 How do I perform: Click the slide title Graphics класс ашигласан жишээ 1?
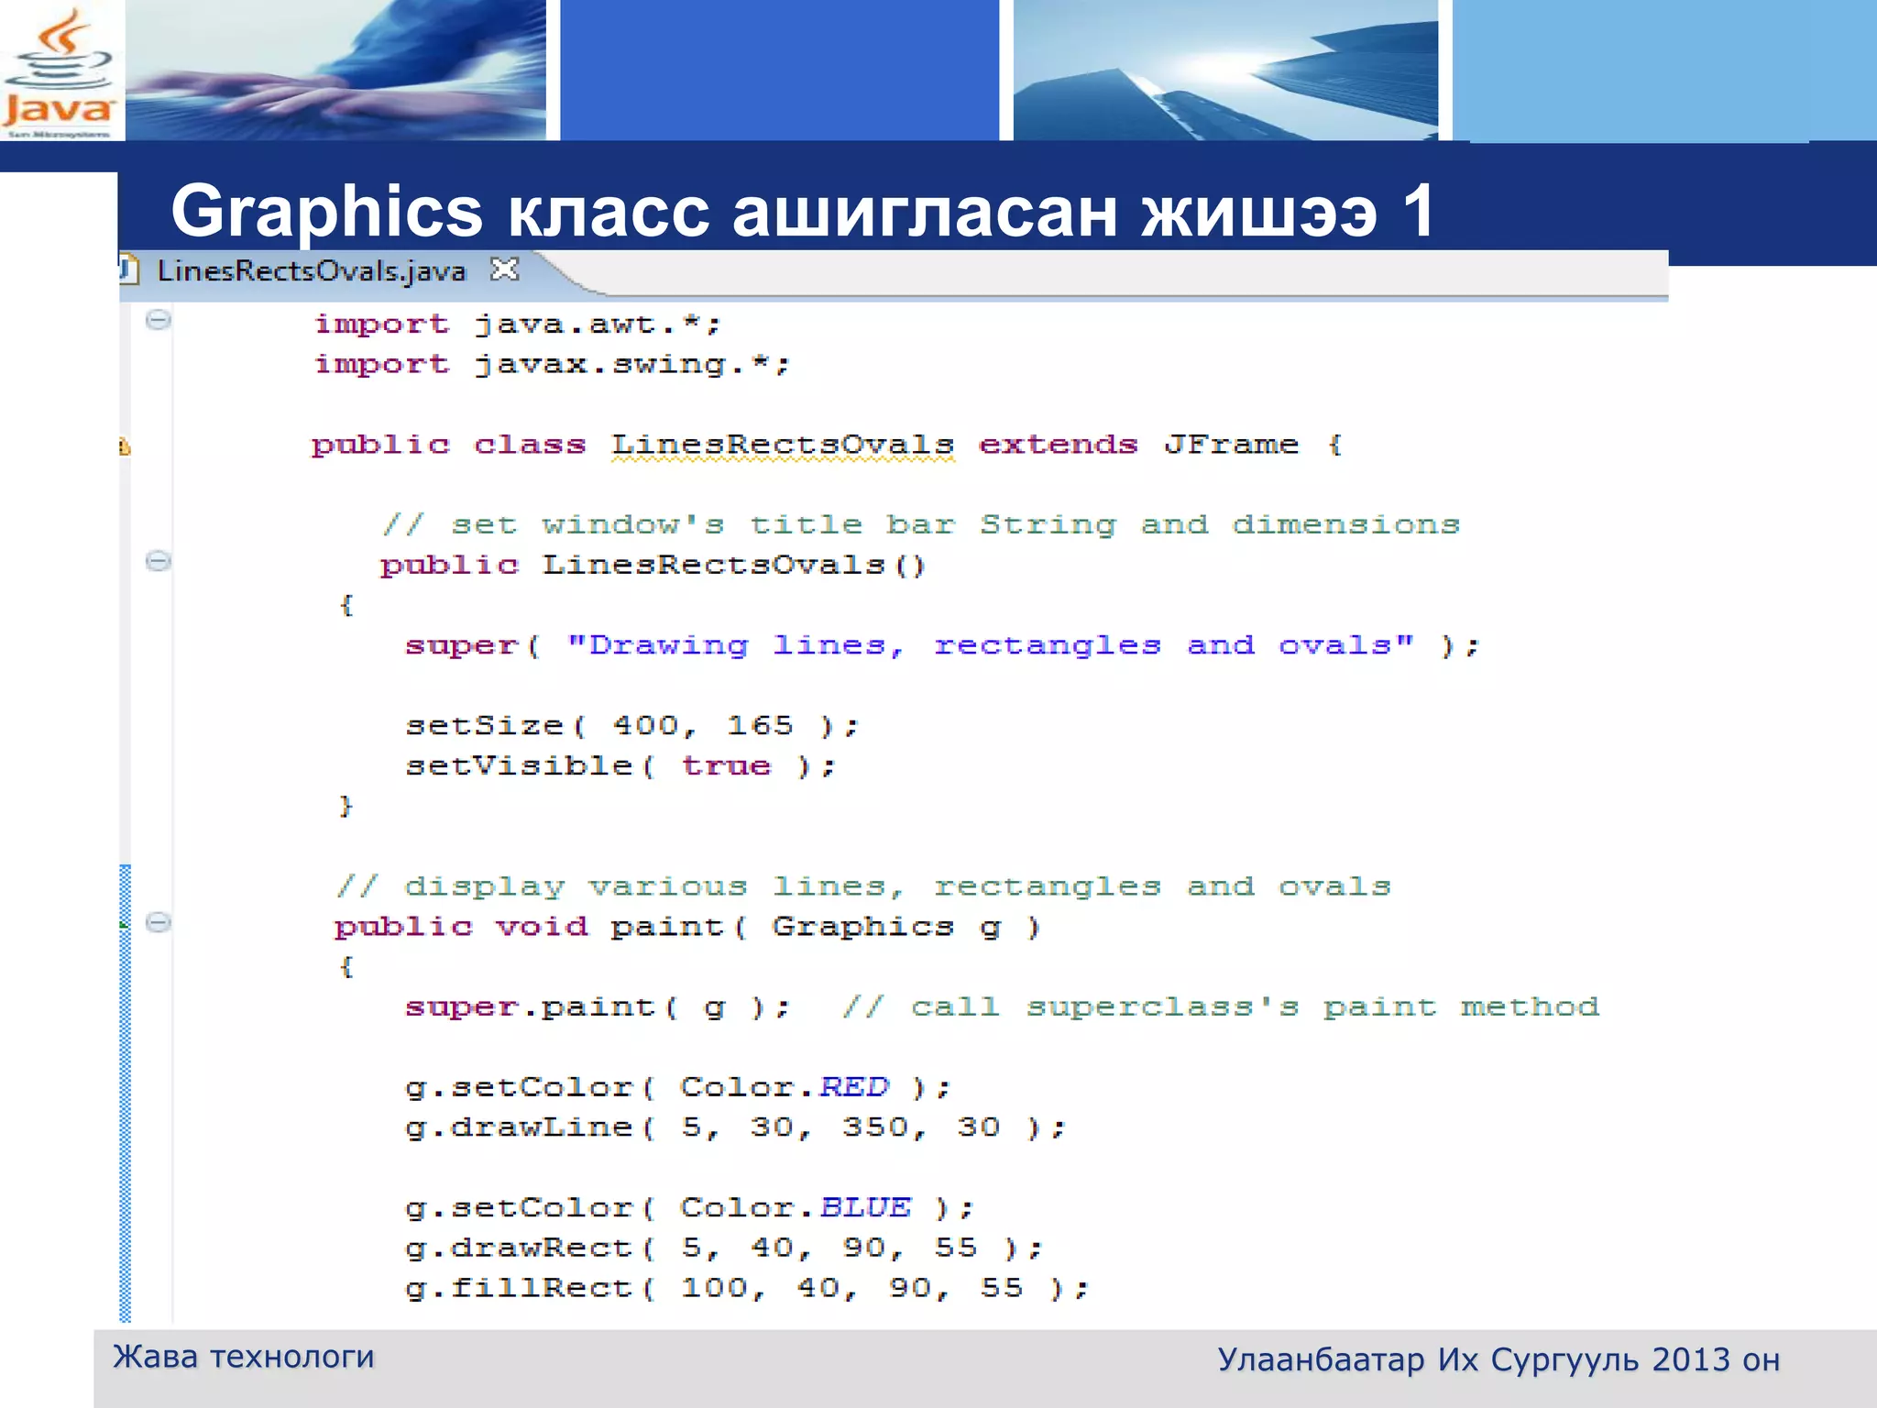tap(802, 211)
